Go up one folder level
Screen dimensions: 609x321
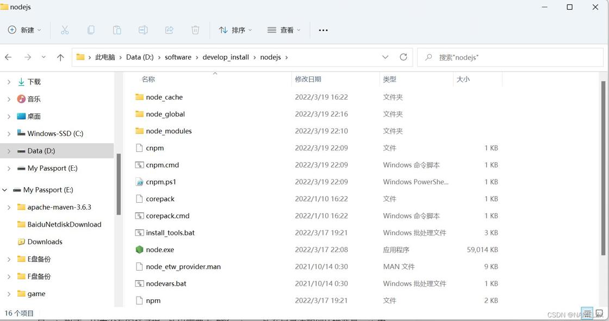(x=60, y=57)
